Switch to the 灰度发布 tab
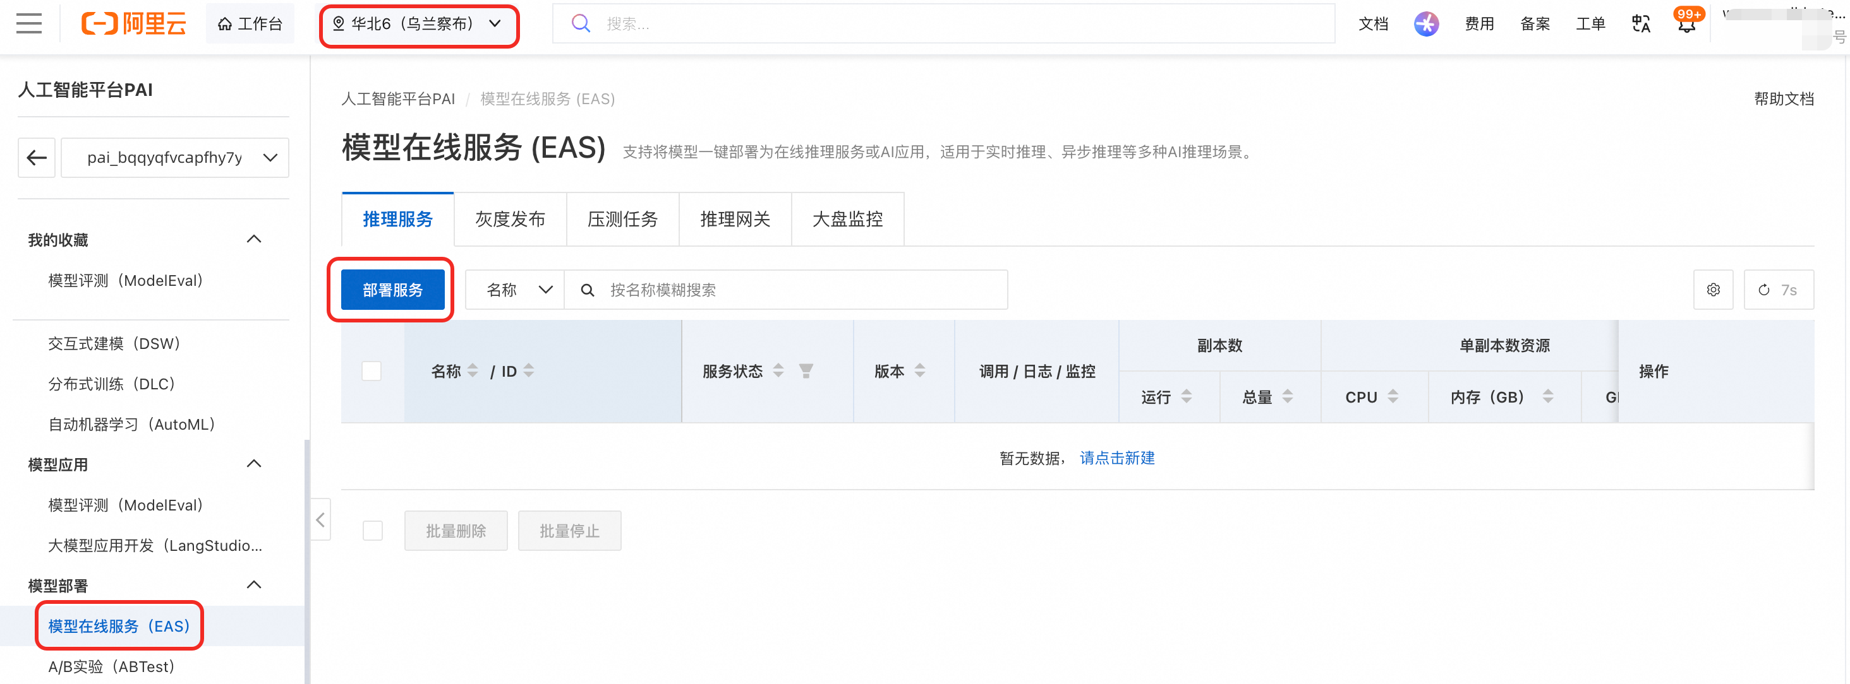 (510, 220)
